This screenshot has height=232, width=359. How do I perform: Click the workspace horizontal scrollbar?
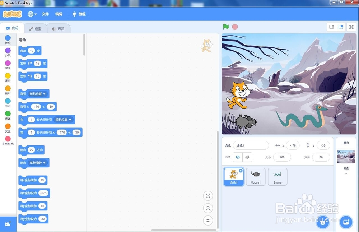click(x=183, y=230)
